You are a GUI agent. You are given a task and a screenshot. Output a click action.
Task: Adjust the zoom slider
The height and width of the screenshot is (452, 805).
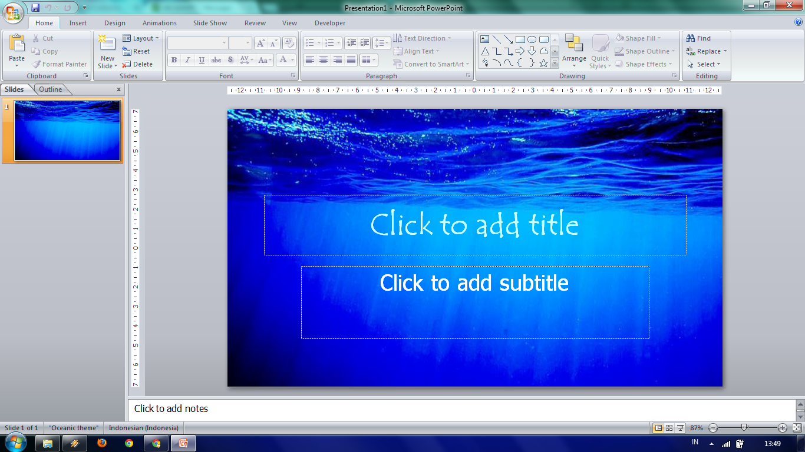pyautogui.click(x=744, y=428)
